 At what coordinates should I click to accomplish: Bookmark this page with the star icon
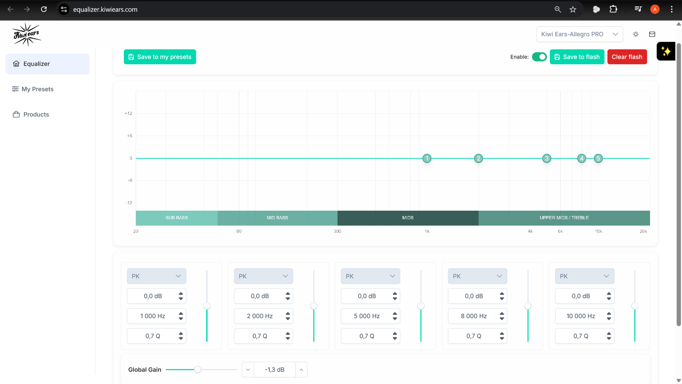tap(573, 9)
